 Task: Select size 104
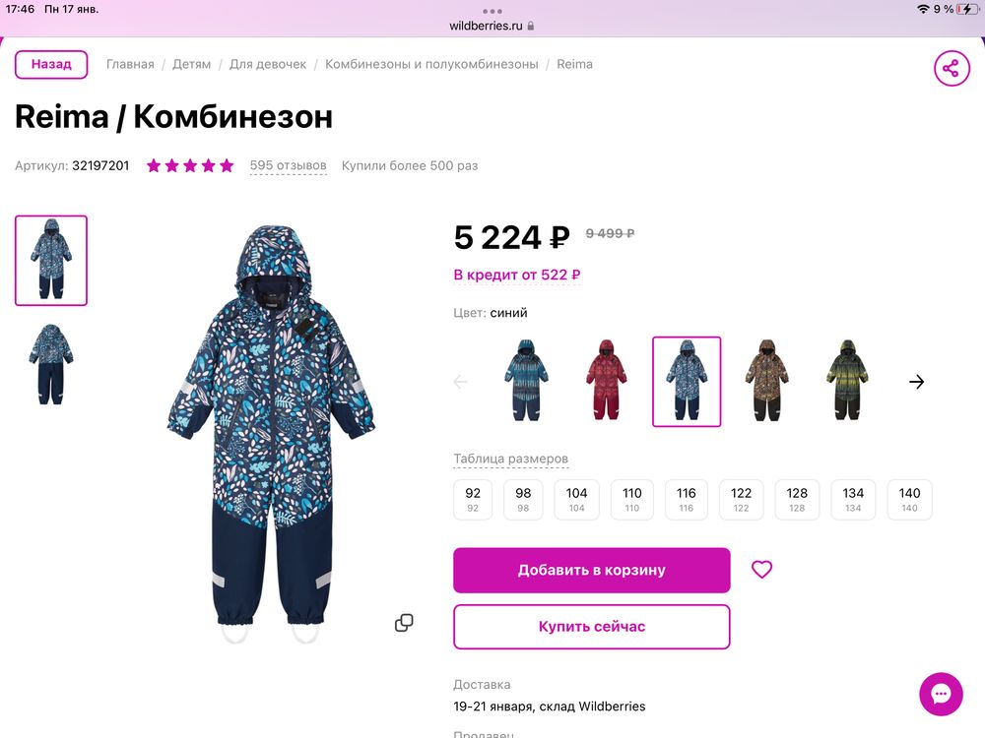pyautogui.click(x=576, y=499)
